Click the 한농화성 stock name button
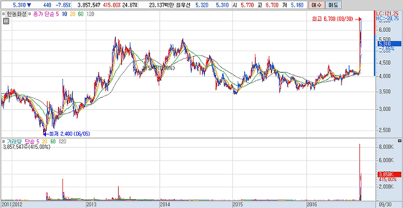Viewport: 403px width, 208px height. tap(16, 14)
